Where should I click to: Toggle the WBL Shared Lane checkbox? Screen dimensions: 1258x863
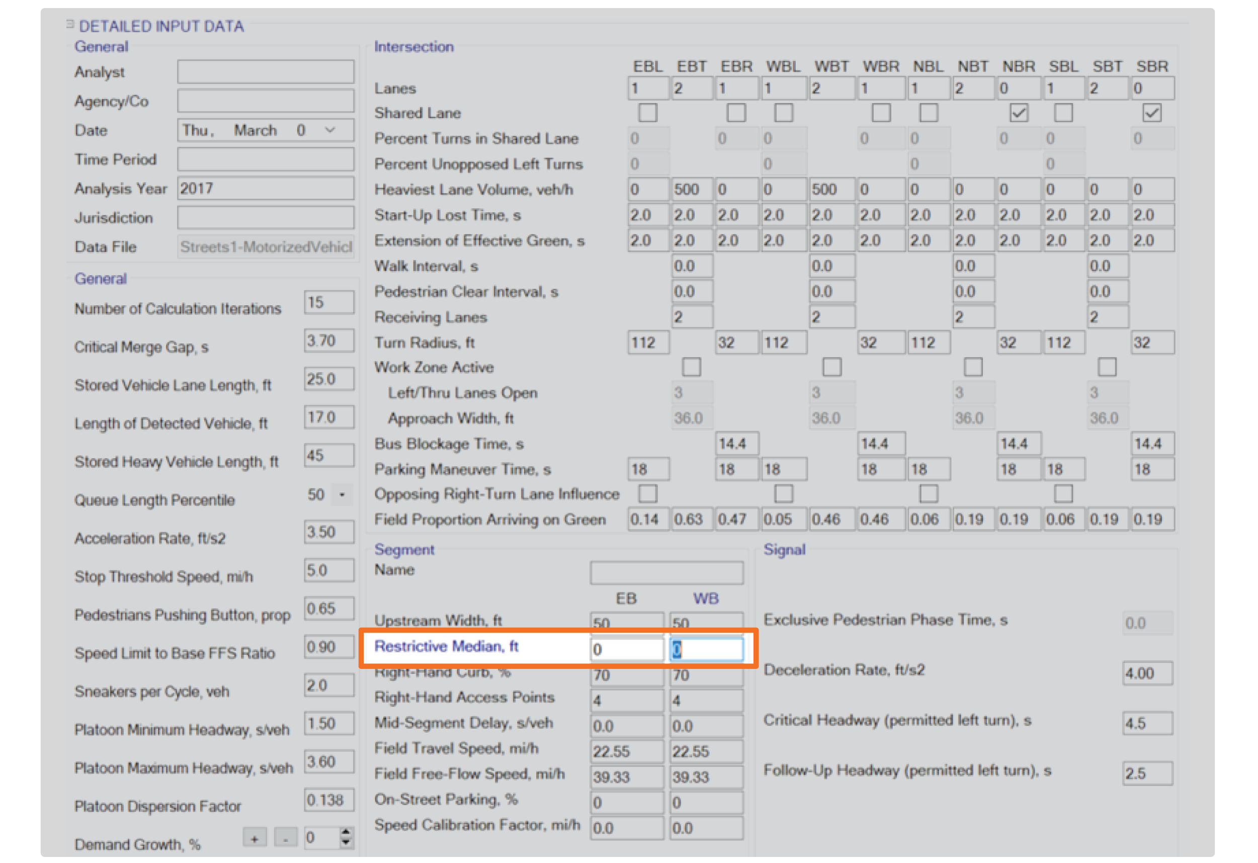pyautogui.click(x=783, y=113)
